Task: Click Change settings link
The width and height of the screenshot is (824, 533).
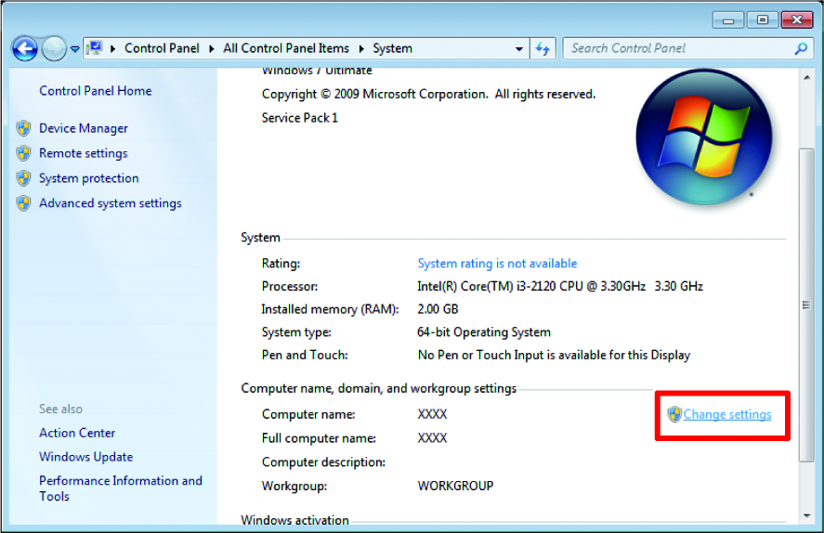Action: (727, 414)
